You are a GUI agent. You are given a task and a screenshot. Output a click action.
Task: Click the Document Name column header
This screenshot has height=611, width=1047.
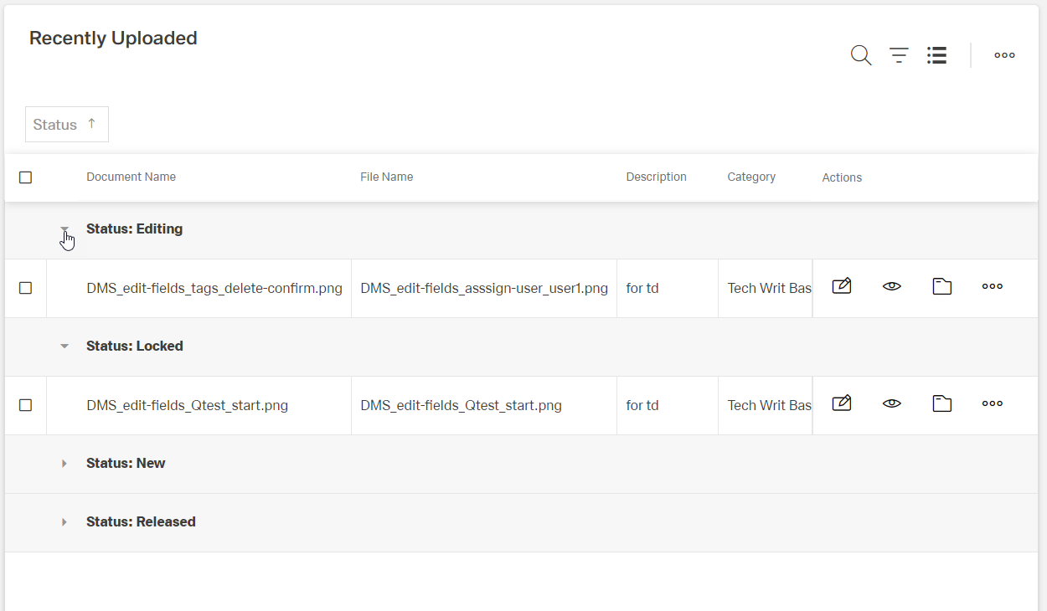(131, 177)
